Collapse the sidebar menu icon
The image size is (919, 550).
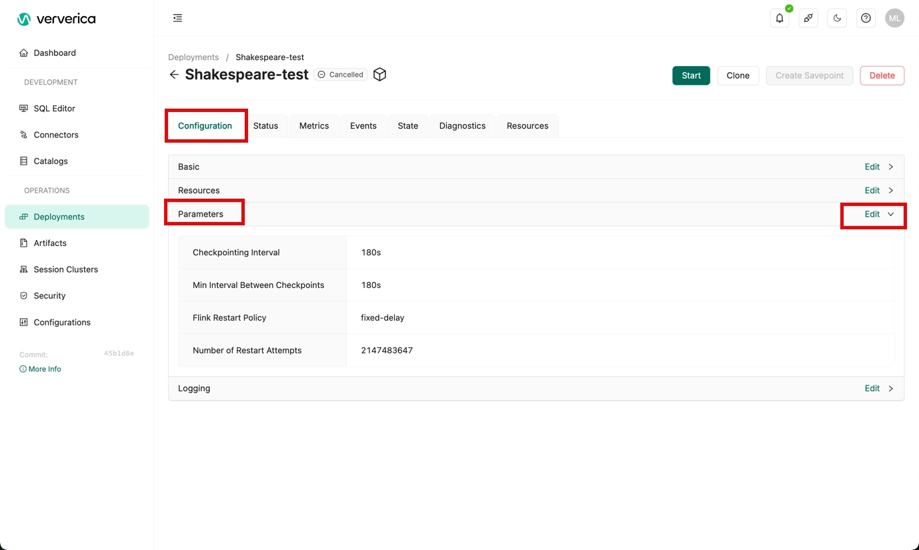177,18
